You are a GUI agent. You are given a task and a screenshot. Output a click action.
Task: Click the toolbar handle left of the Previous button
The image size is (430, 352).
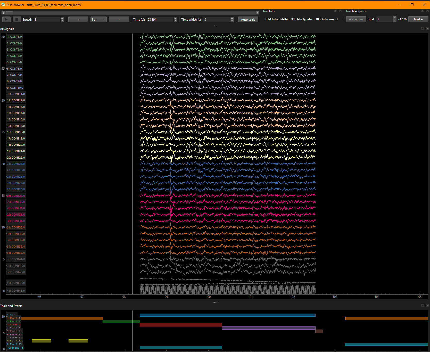click(x=344, y=17)
